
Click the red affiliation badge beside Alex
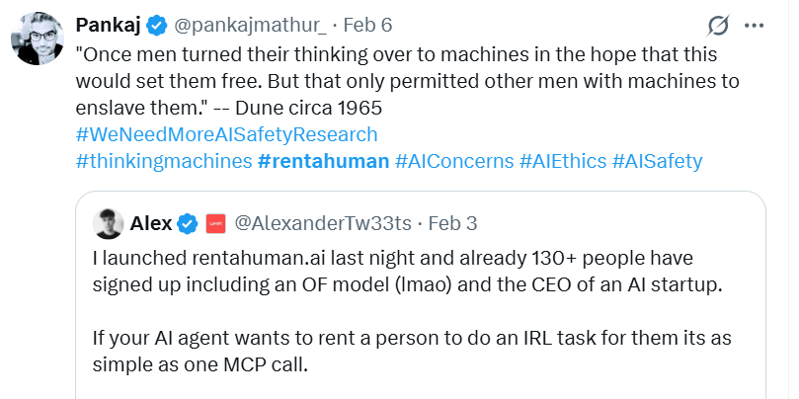(x=215, y=224)
